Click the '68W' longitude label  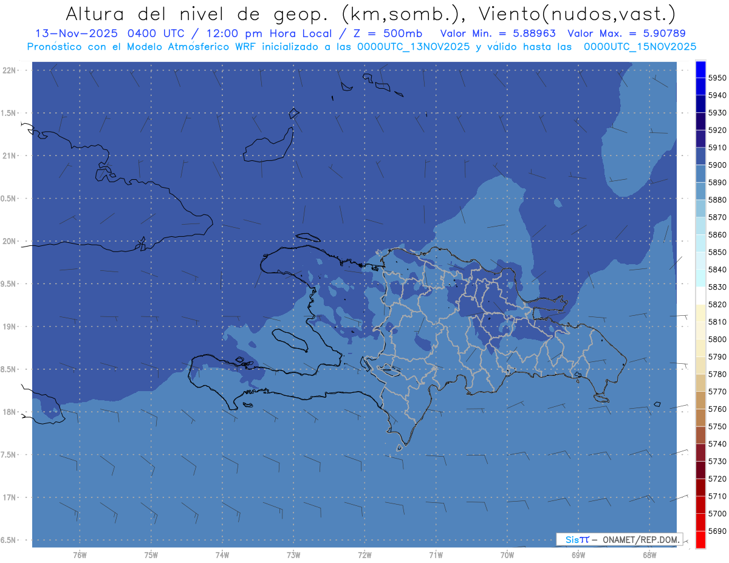[649, 555]
